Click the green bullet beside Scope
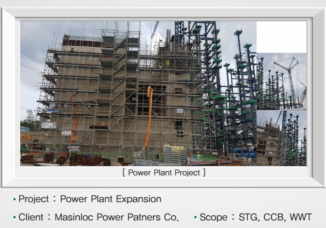 (x=195, y=217)
